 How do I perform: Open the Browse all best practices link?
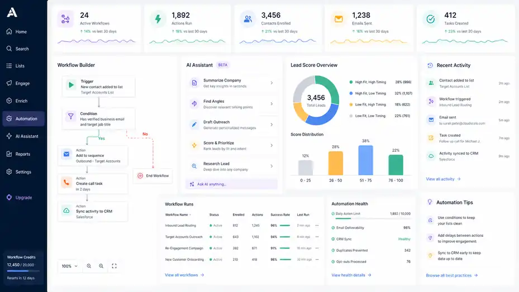pyautogui.click(x=452, y=275)
